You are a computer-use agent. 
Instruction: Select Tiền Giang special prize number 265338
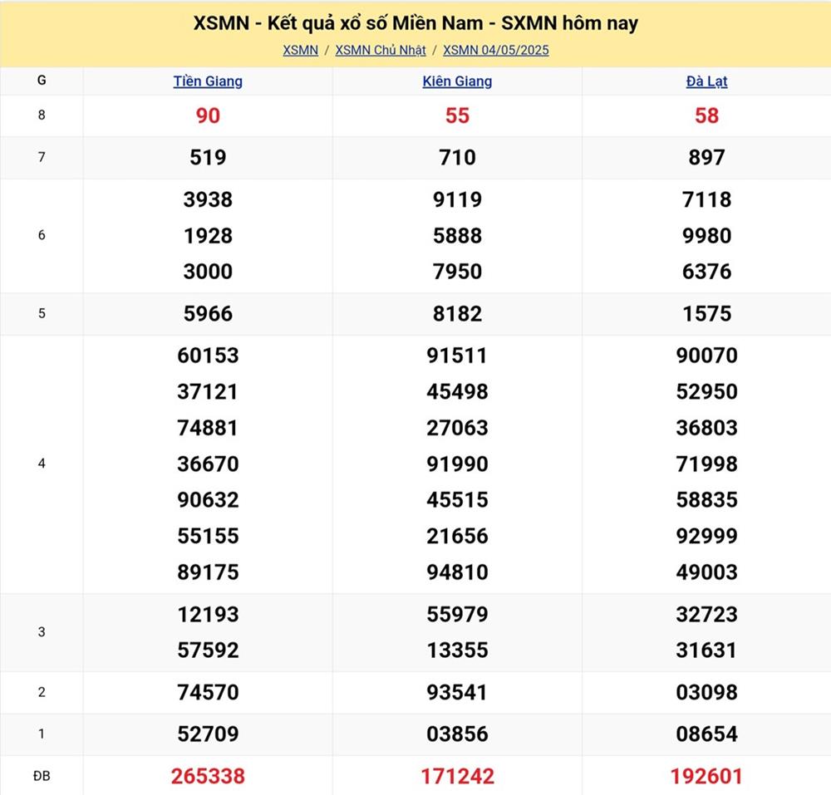pos(208,776)
